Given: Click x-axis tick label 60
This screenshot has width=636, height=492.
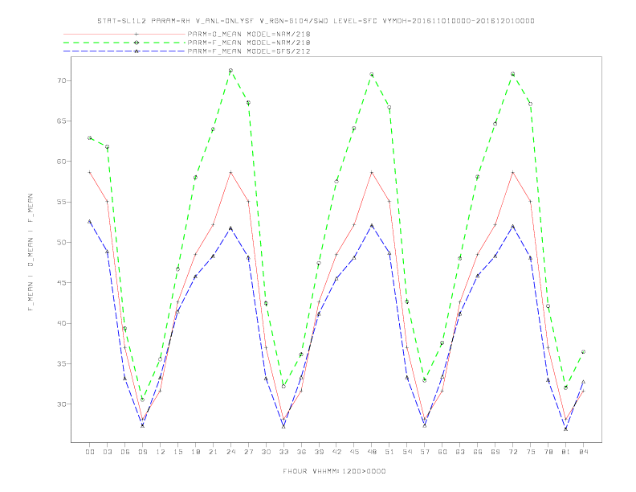Looking at the screenshot, I should click(442, 452).
